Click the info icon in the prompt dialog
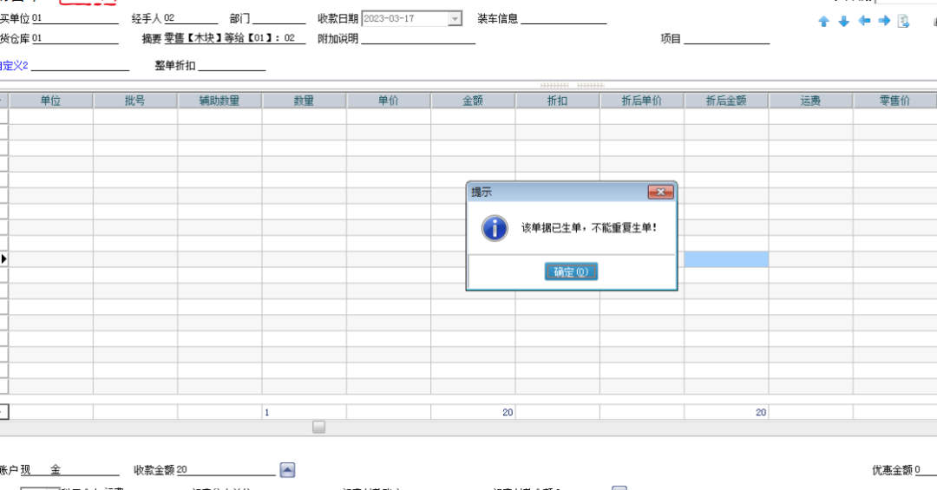 coord(495,228)
